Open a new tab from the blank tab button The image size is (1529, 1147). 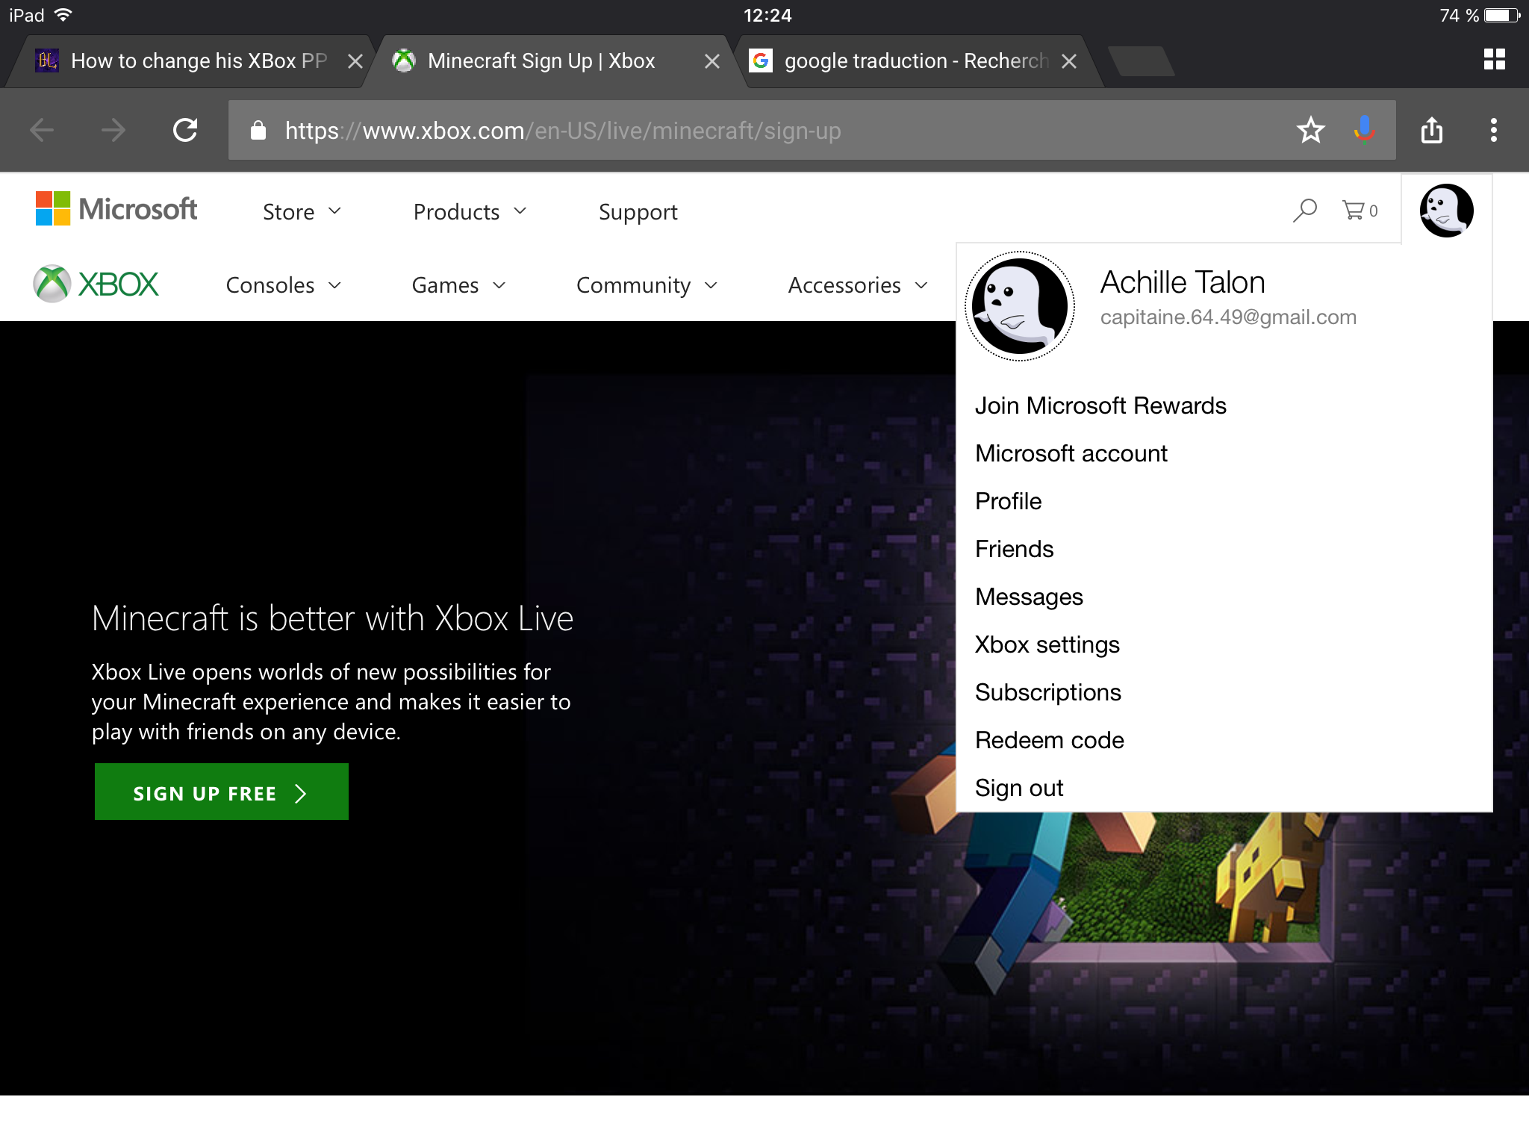tap(1141, 61)
